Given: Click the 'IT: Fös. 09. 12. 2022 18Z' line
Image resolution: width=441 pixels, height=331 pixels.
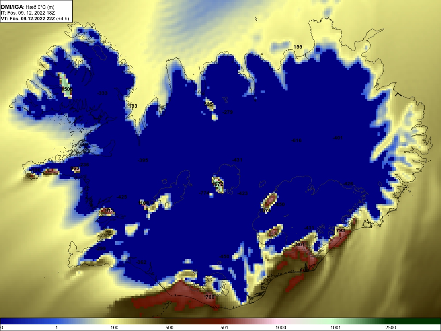Looking at the screenshot, I should (x=27, y=13).
